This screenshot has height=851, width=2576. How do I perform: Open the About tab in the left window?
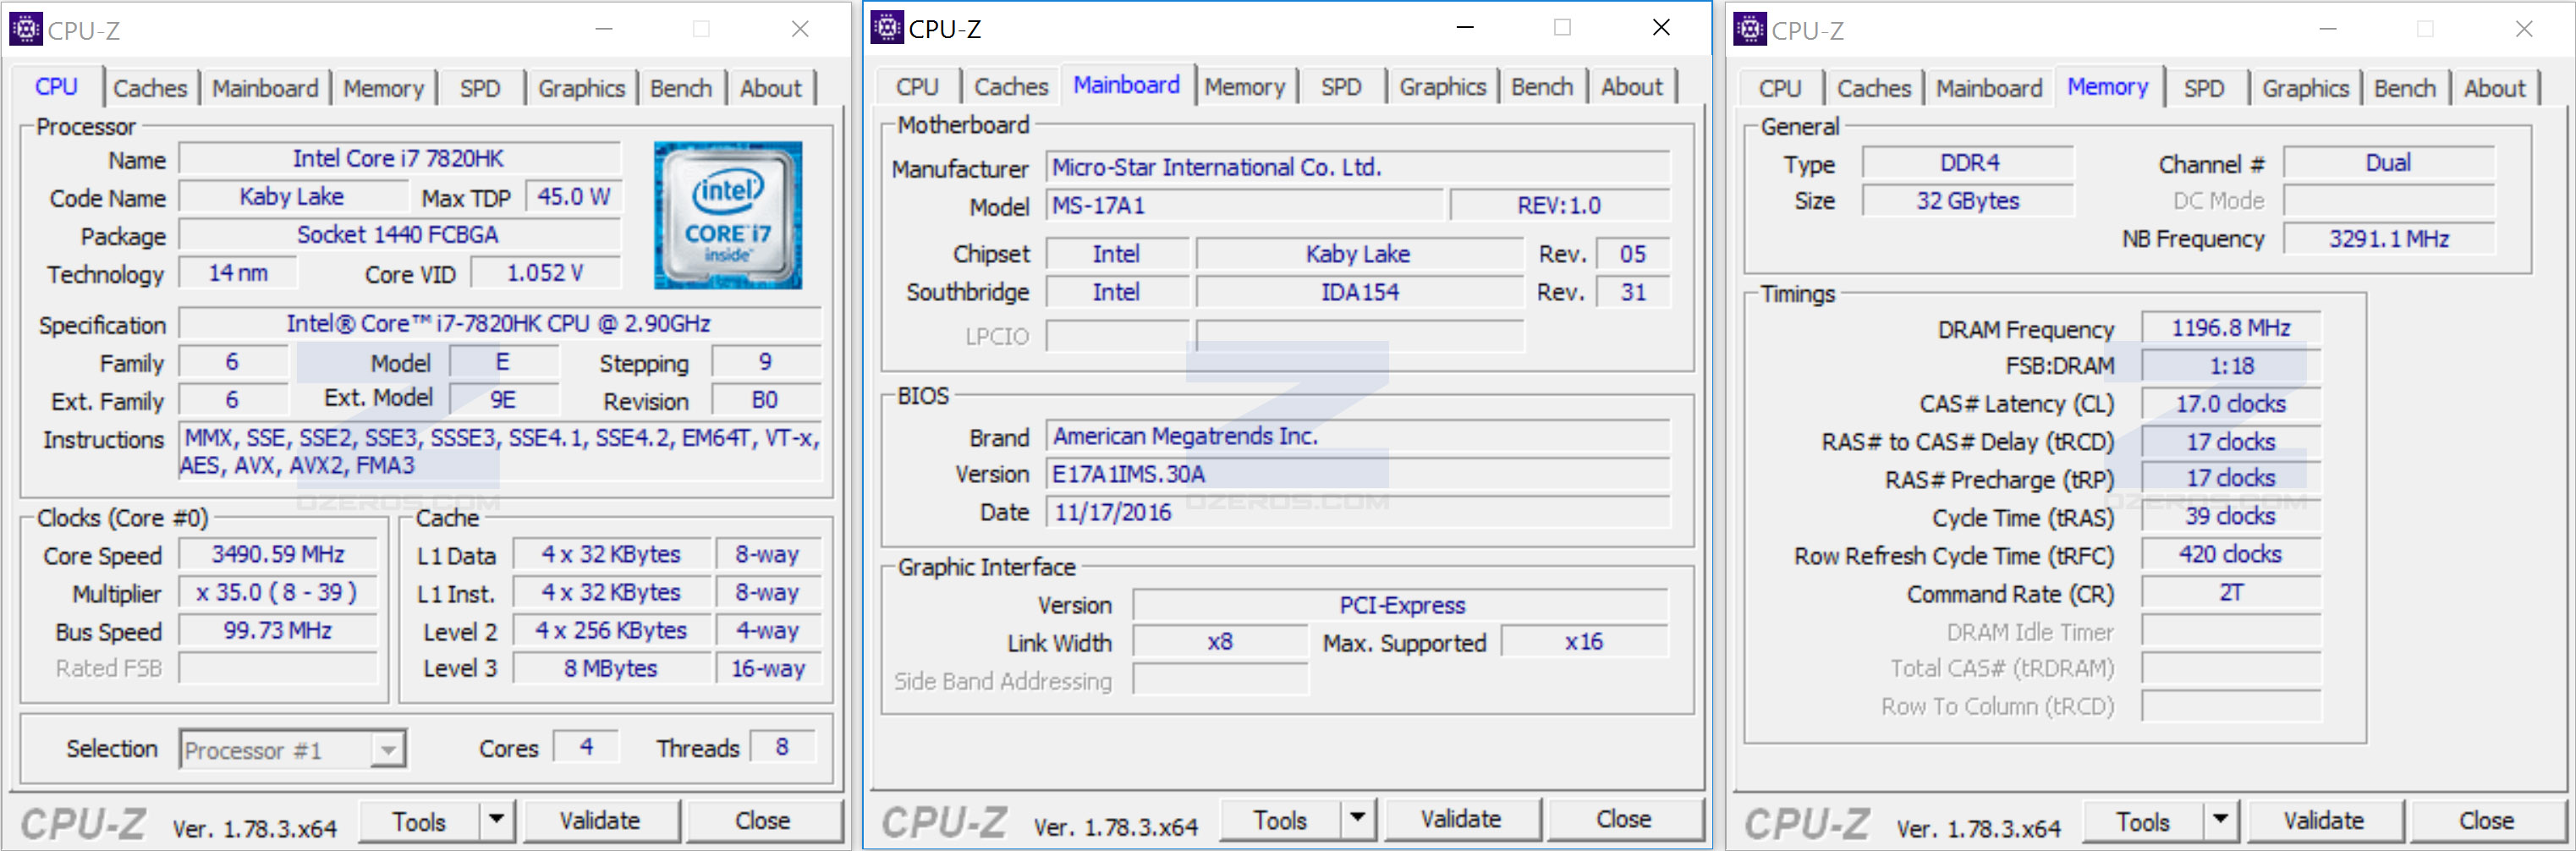tap(770, 88)
